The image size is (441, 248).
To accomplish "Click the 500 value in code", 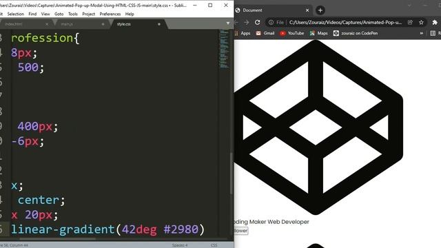I will click(x=28, y=68).
